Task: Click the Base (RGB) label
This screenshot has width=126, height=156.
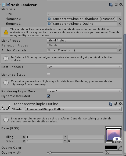Action: pyautogui.click(x=10, y=128)
